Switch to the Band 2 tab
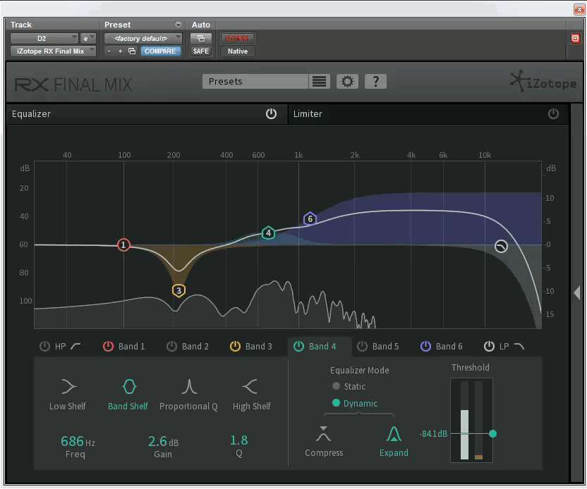 point(195,347)
